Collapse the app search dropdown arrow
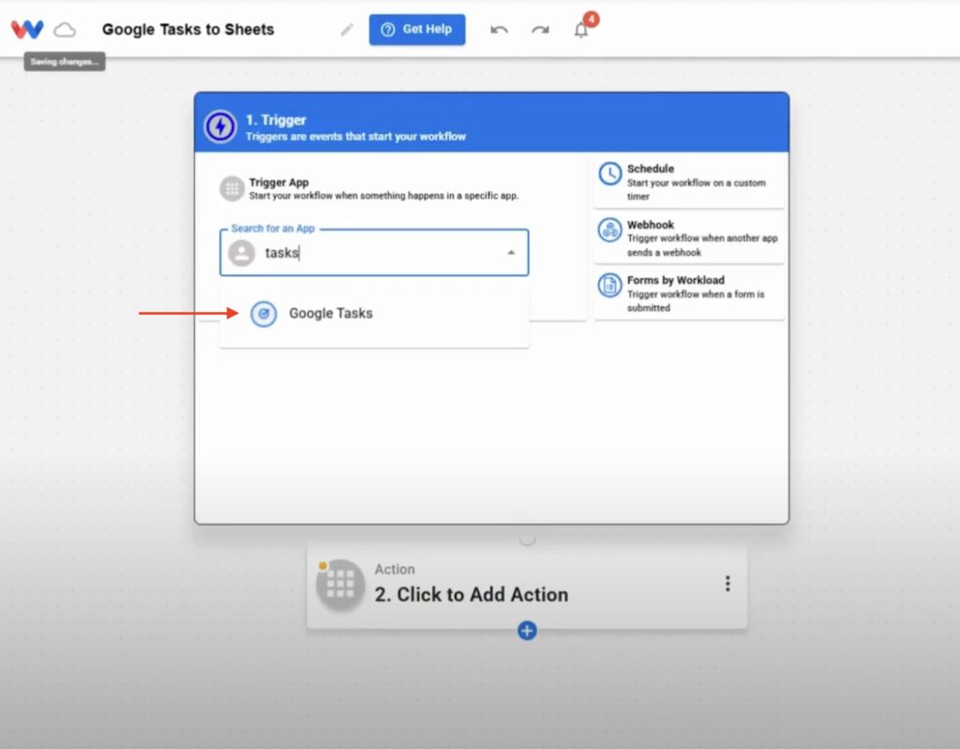This screenshot has height=749, width=960. (x=511, y=252)
